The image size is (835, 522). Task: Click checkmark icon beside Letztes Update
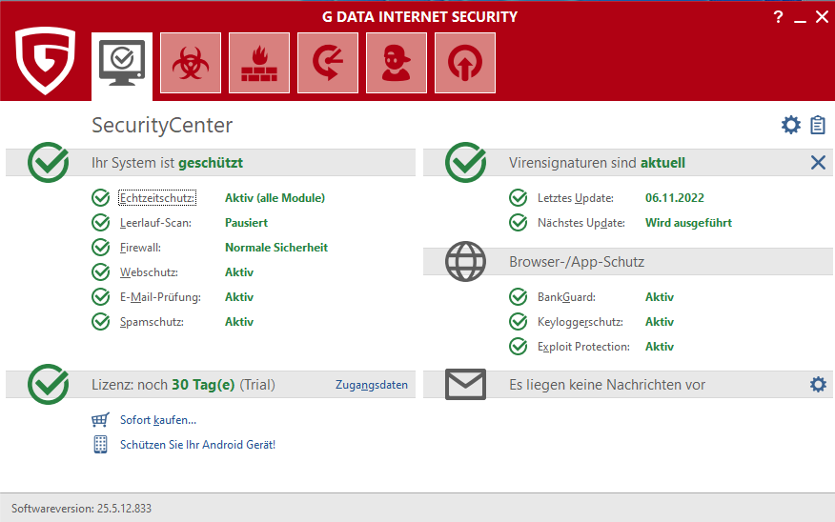(519, 198)
